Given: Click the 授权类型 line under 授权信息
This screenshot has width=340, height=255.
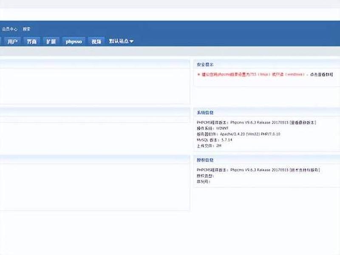Looking at the screenshot, I should [205, 176].
